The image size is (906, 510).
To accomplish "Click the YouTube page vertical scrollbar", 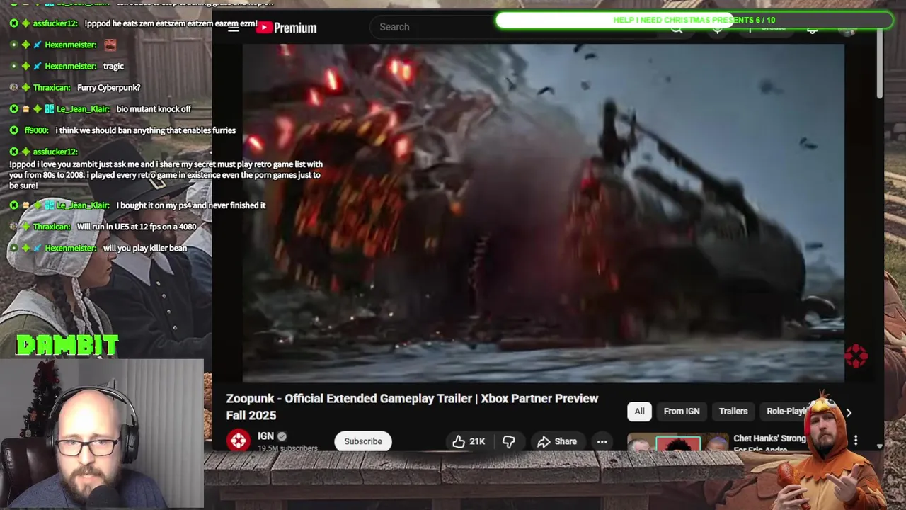I will [880, 64].
